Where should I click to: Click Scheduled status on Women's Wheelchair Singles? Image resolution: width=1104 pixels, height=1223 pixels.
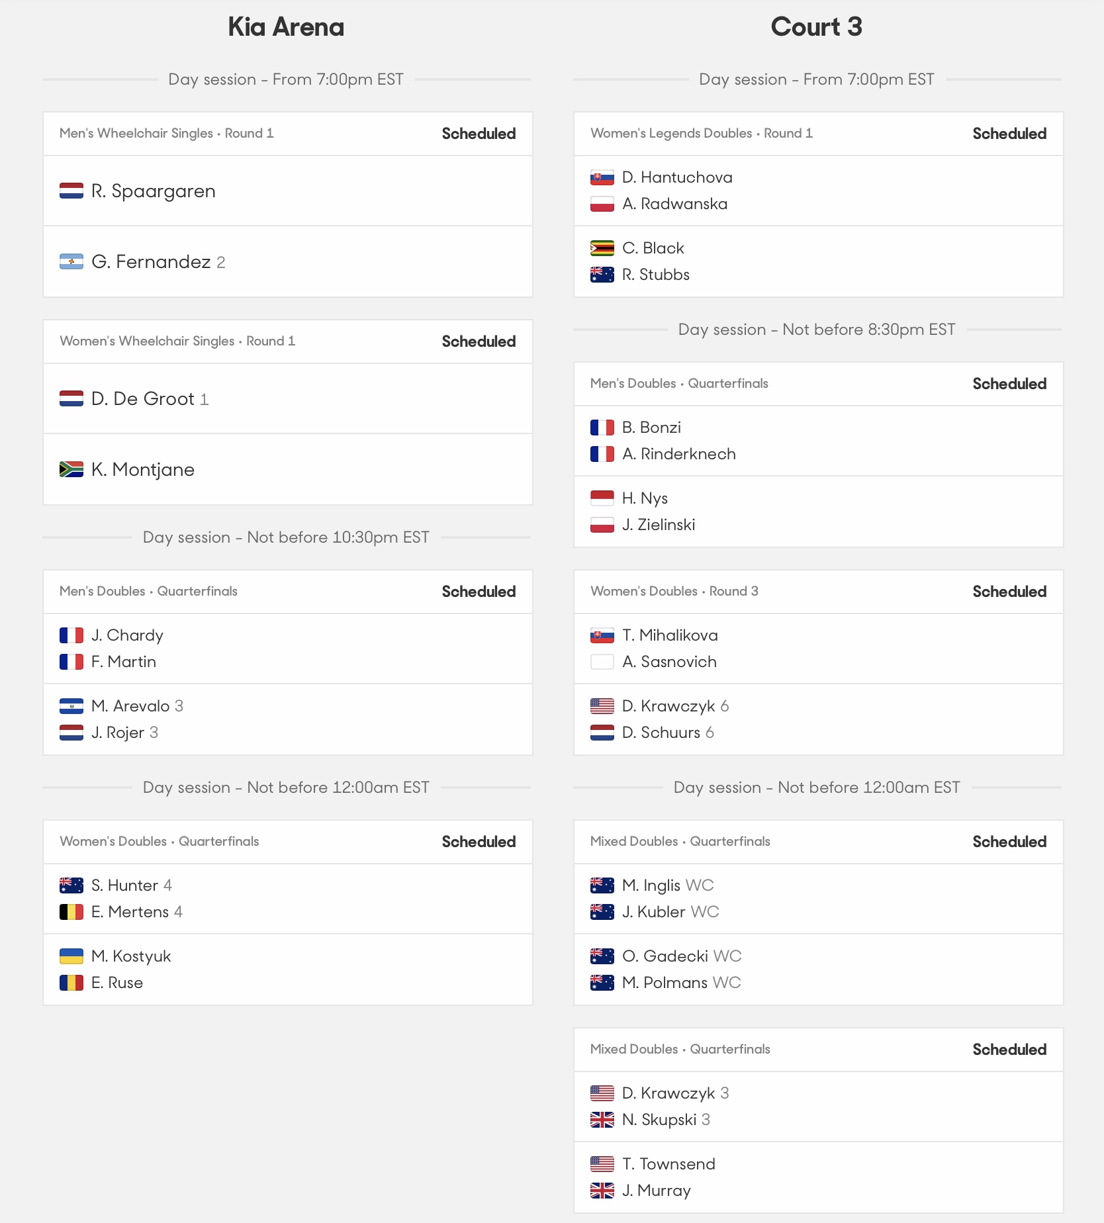pyautogui.click(x=479, y=341)
